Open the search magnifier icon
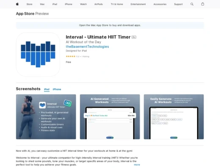This screenshot has height=168, width=220. tap(192, 4)
